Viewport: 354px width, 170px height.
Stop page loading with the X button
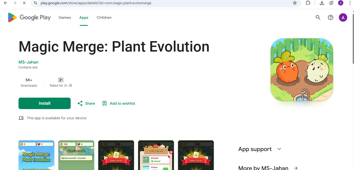(24, 3)
